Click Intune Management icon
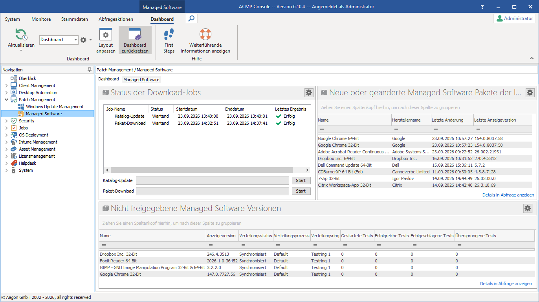This screenshot has height=302, width=539. click(14, 142)
